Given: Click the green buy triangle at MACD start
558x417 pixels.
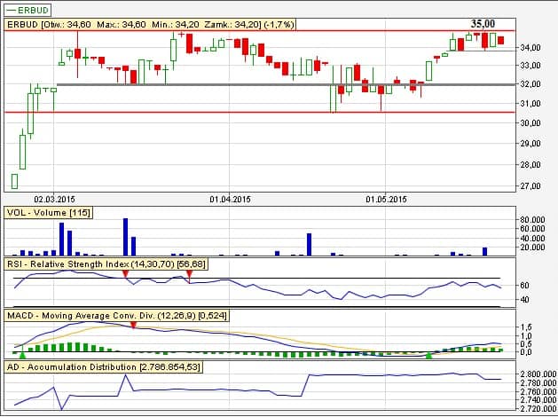Looking at the screenshot, I should tap(22, 355).
